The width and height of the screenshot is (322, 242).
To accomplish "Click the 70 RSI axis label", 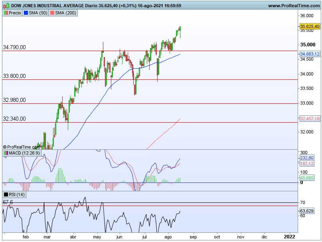I will point(302,202).
